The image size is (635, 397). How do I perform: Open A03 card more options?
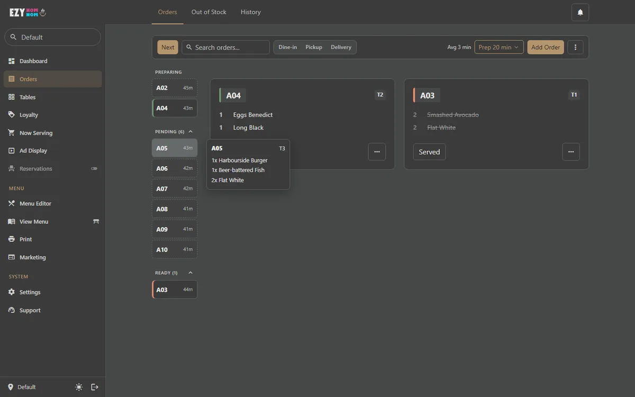click(x=571, y=151)
